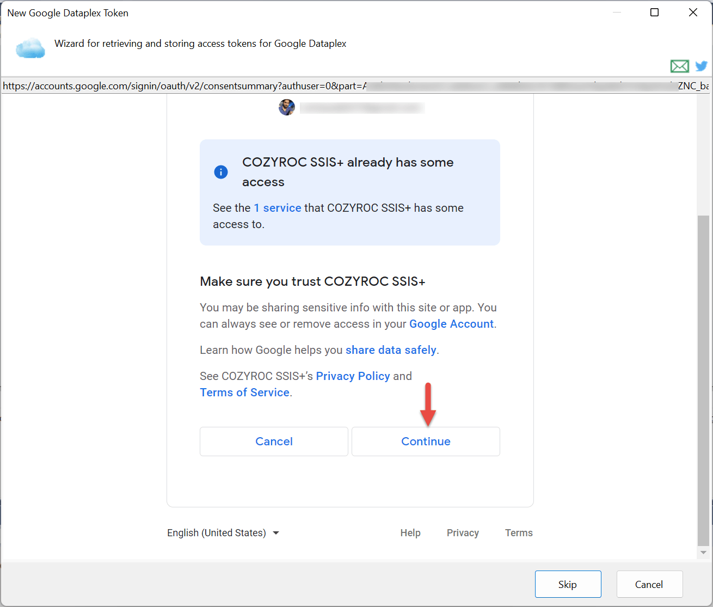
Task: Close the New Google Dataplex Token window
Action: [693, 13]
